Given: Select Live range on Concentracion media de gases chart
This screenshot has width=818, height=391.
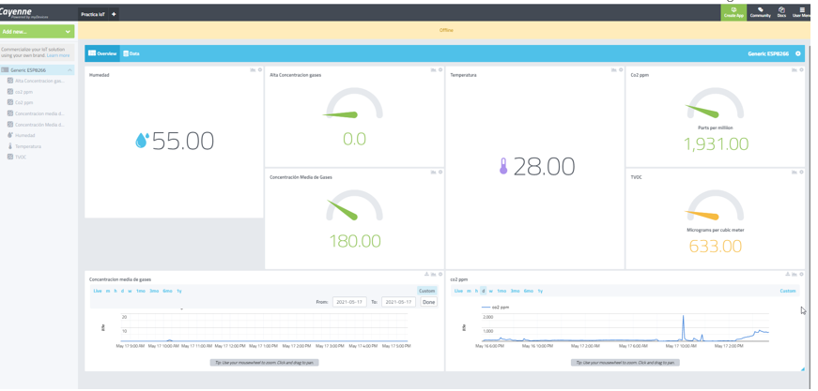Looking at the screenshot, I should coord(98,291).
